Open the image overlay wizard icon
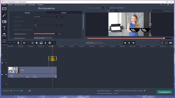 (x=41, y=43)
